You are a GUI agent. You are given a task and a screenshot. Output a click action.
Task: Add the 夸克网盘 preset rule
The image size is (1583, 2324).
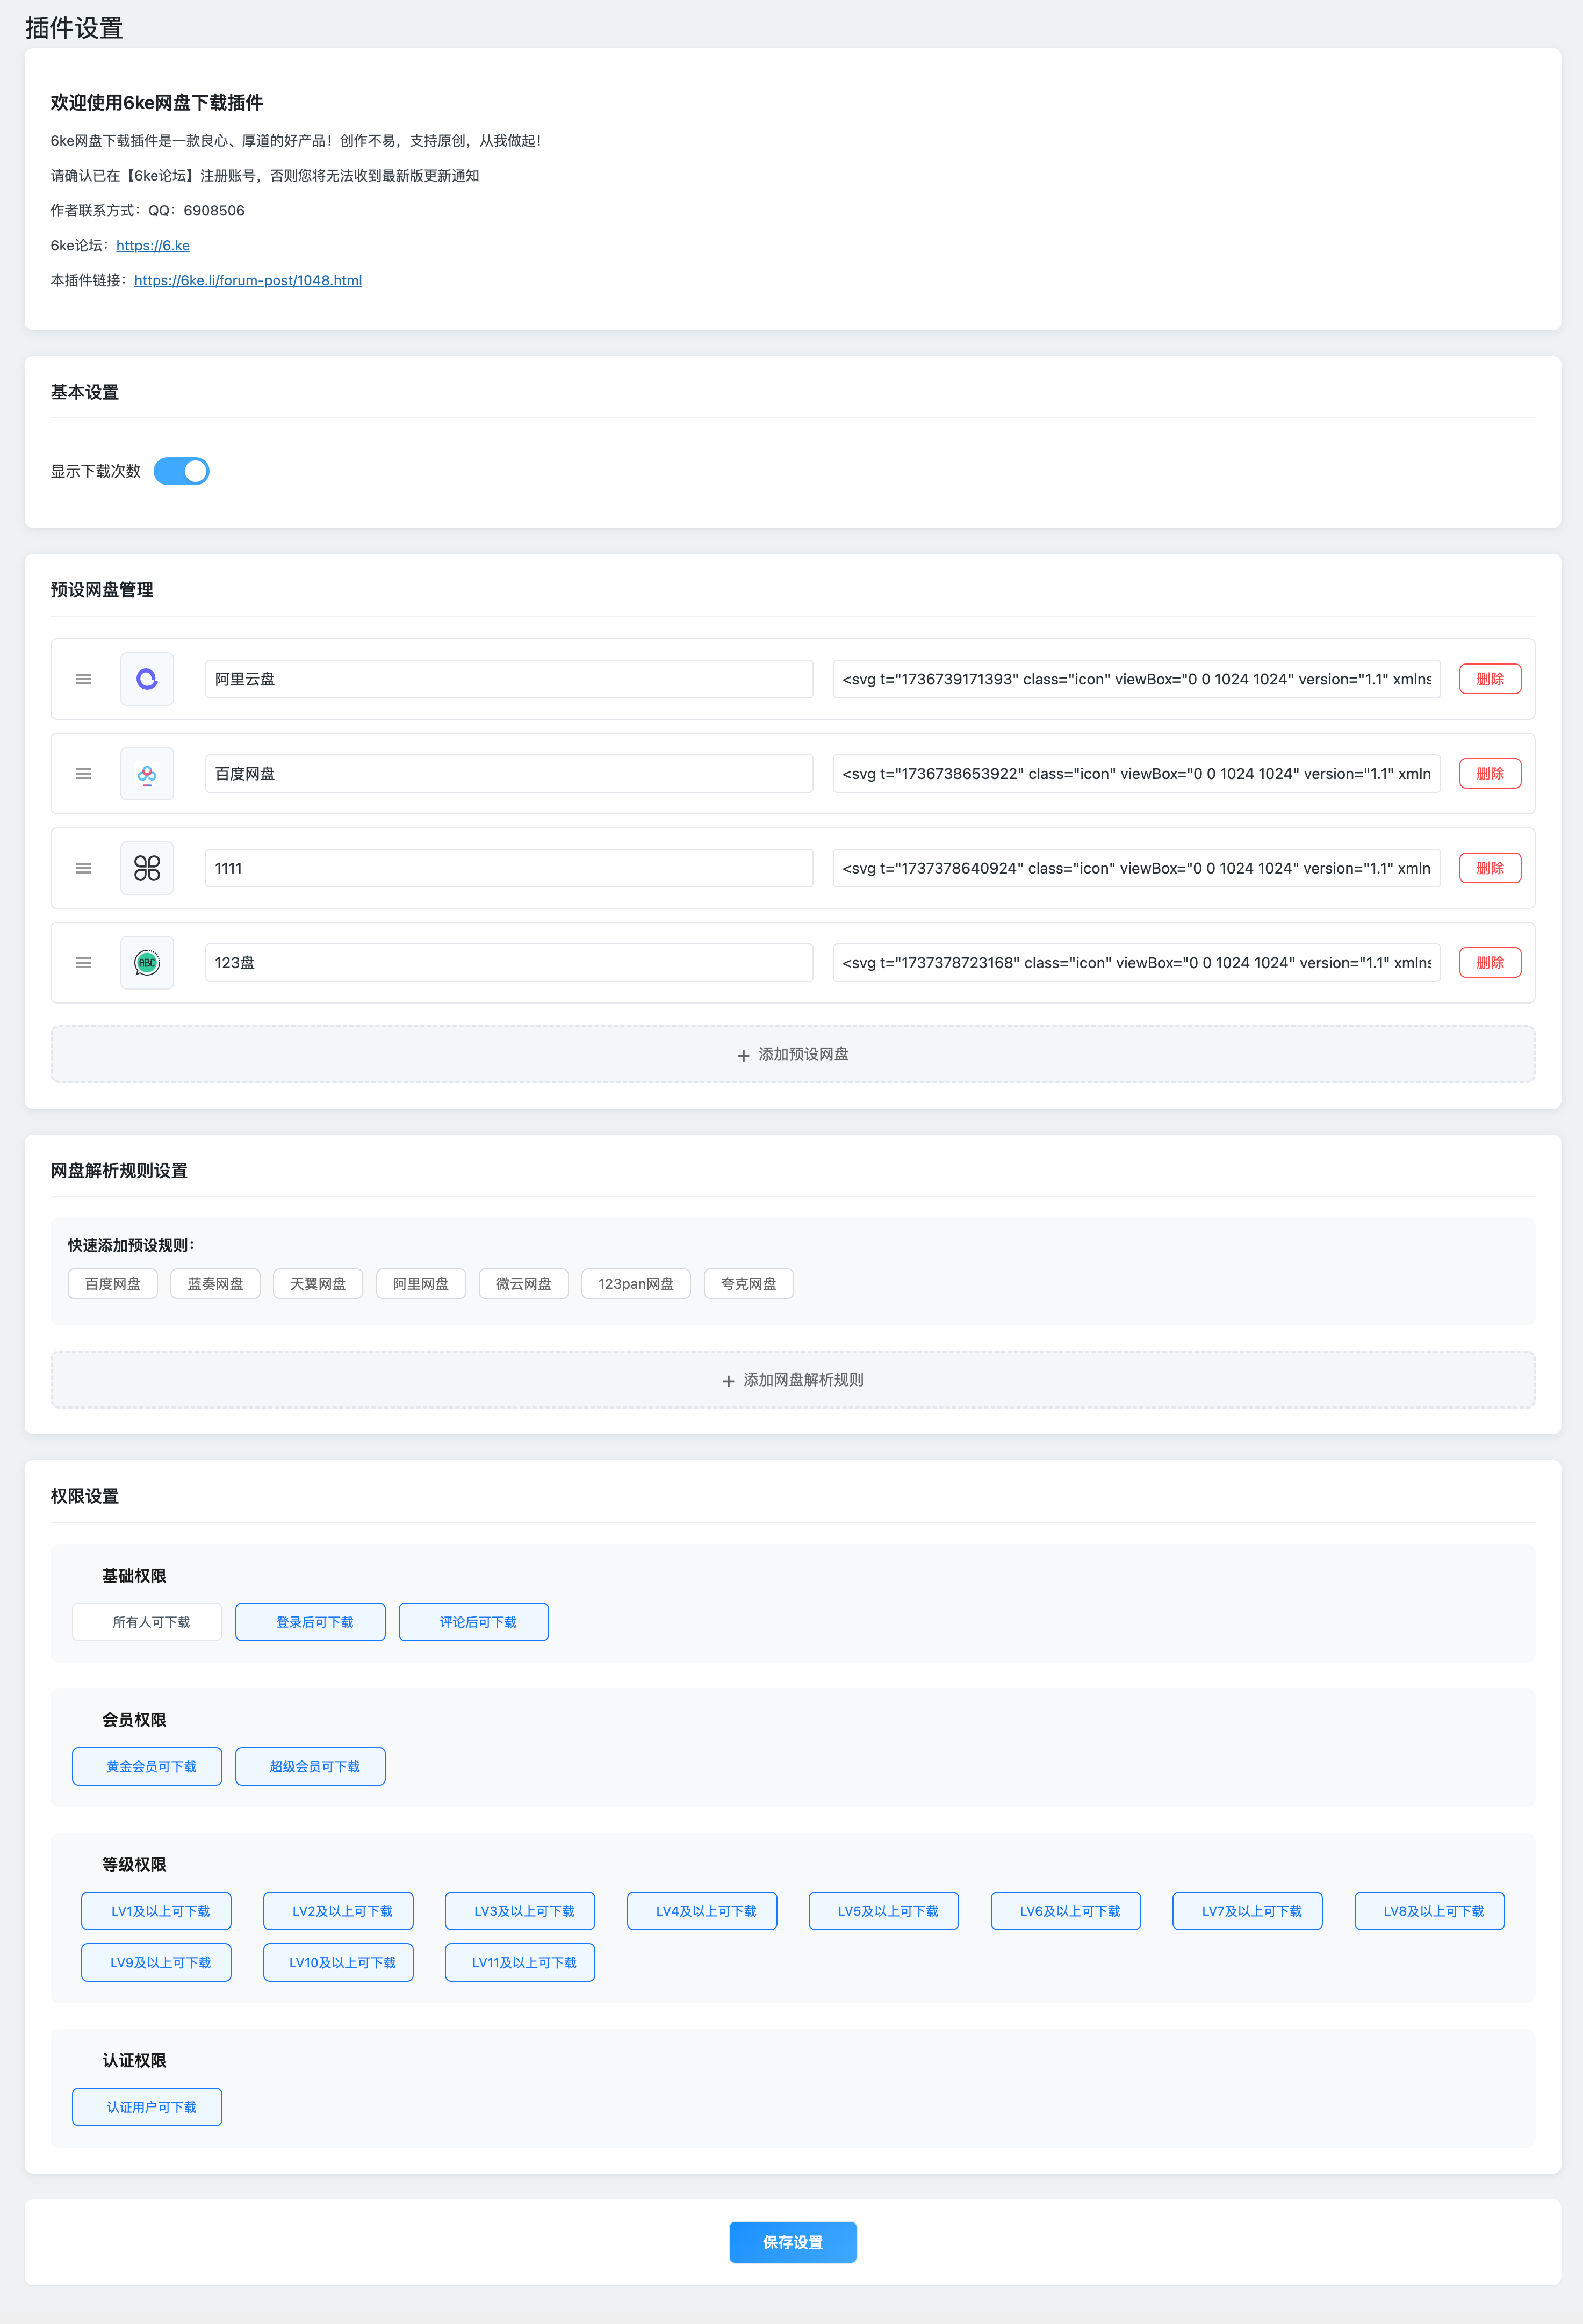click(748, 1284)
